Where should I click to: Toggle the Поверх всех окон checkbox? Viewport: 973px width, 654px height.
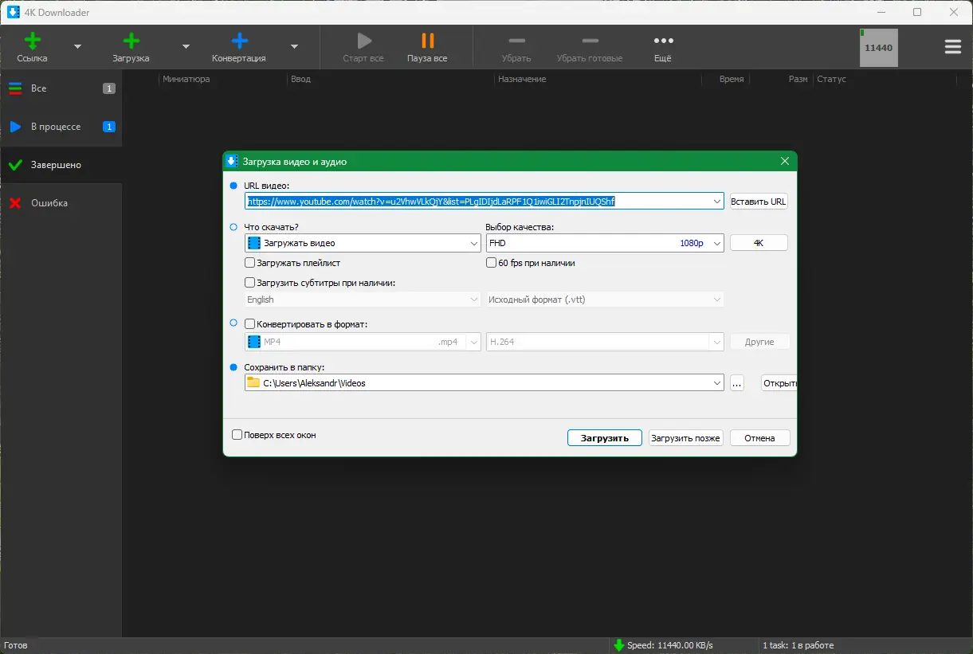pos(236,434)
